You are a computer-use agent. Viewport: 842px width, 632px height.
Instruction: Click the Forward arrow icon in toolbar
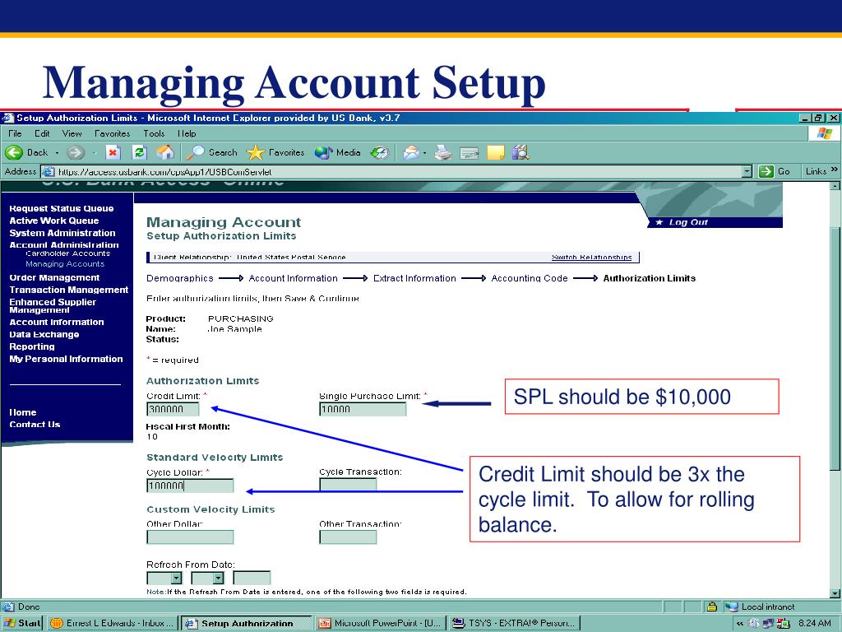point(76,152)
